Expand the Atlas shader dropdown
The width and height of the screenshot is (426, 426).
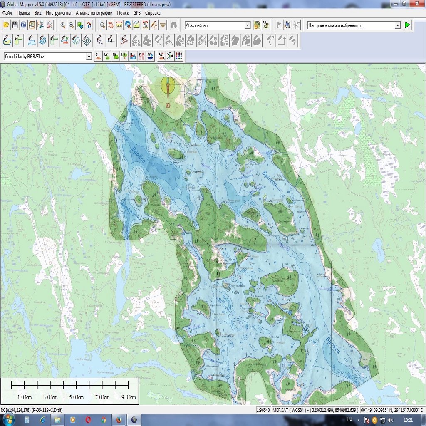(248, 25)
